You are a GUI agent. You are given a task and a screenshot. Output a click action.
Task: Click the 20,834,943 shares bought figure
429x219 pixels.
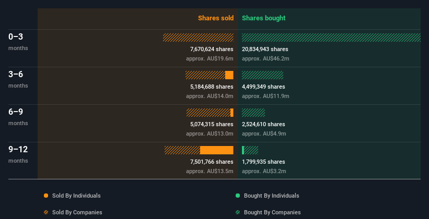click(265, 49)
